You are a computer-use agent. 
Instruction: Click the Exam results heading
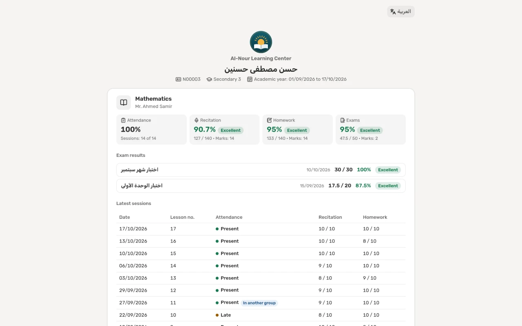131,155
